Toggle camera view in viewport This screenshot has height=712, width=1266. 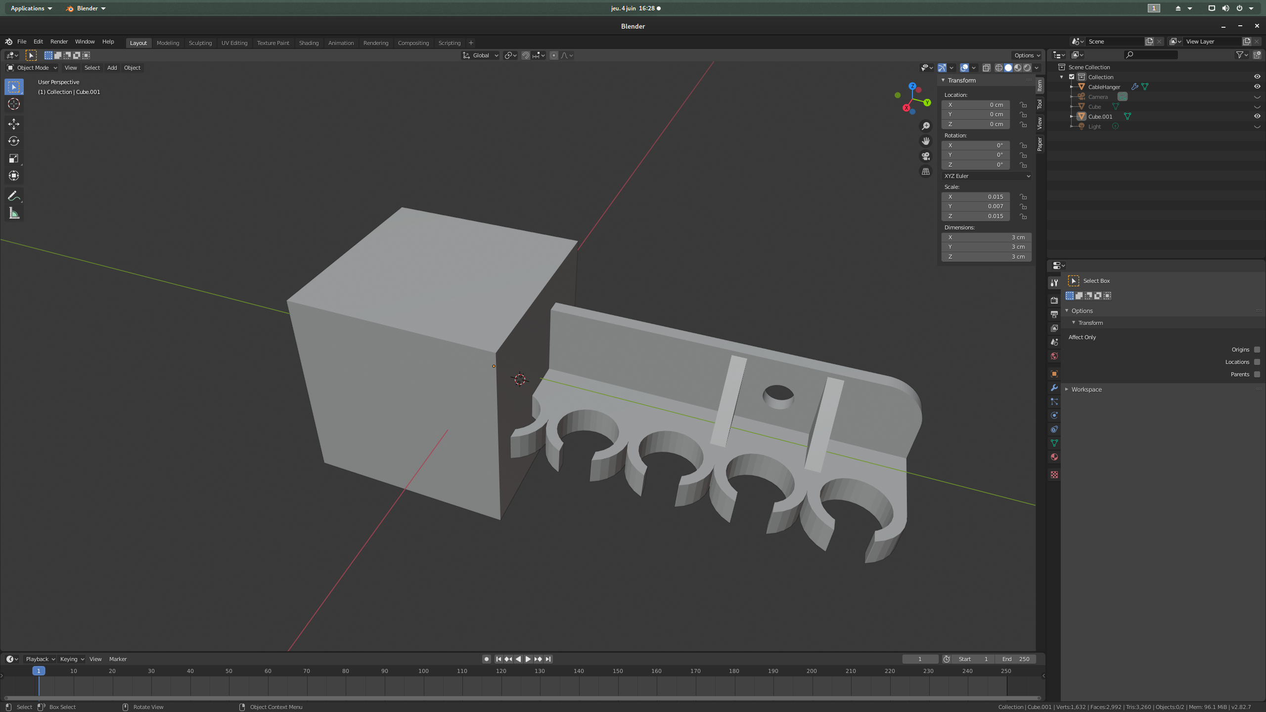[926, 156]
